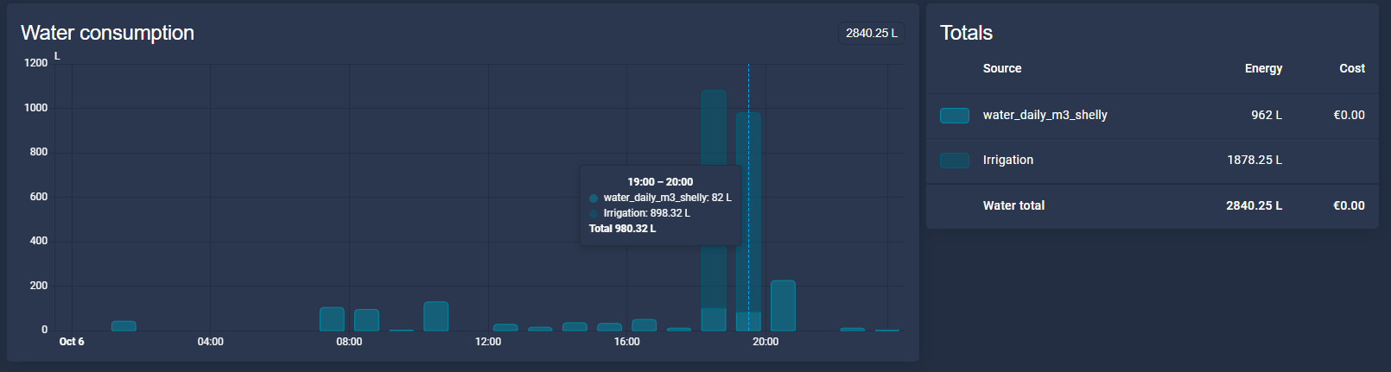Click the 1000 y-axis label

coord(36,108)
